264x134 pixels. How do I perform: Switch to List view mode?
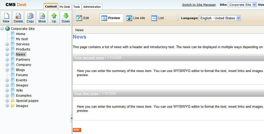tap(157, 18)
